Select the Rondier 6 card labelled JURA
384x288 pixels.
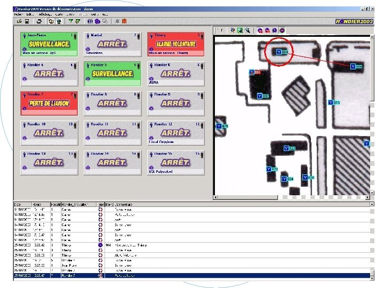(176, 74)
